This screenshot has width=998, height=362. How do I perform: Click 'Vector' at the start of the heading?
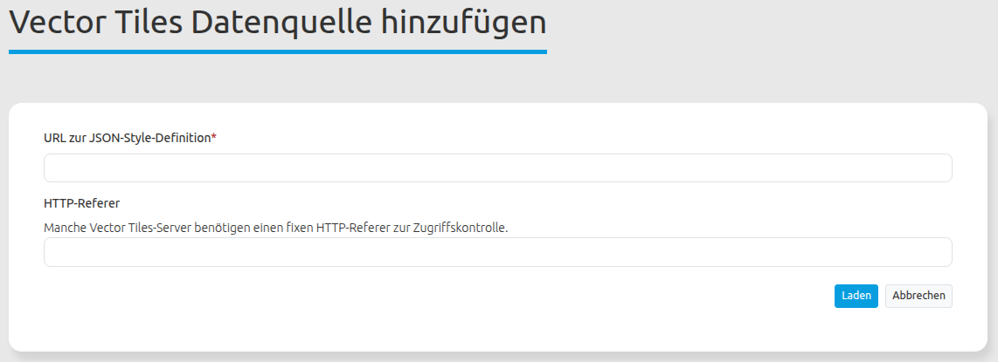57,24
